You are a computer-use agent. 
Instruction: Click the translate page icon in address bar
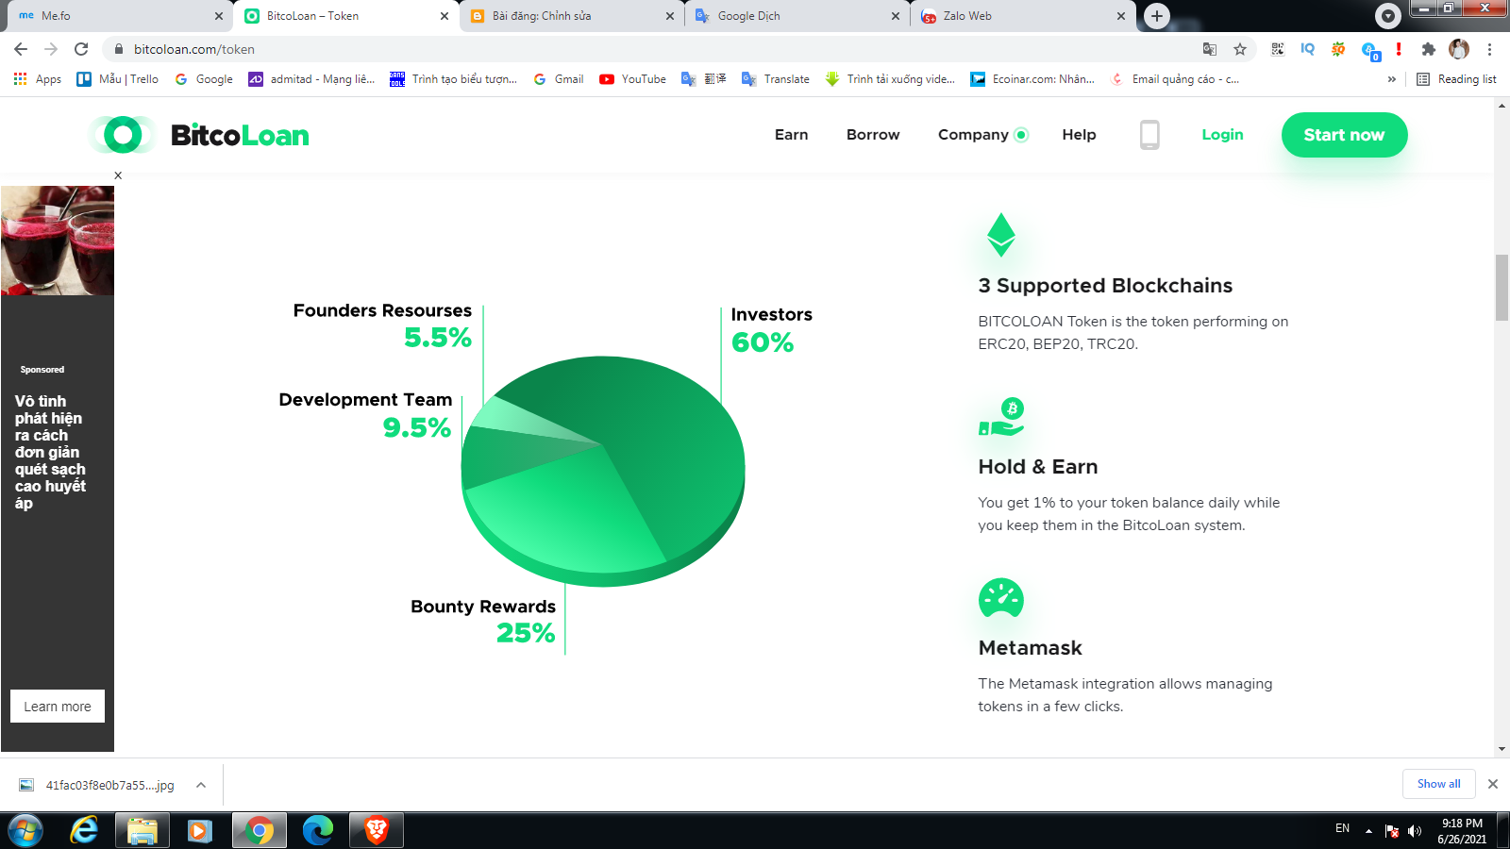[1210, 49]
